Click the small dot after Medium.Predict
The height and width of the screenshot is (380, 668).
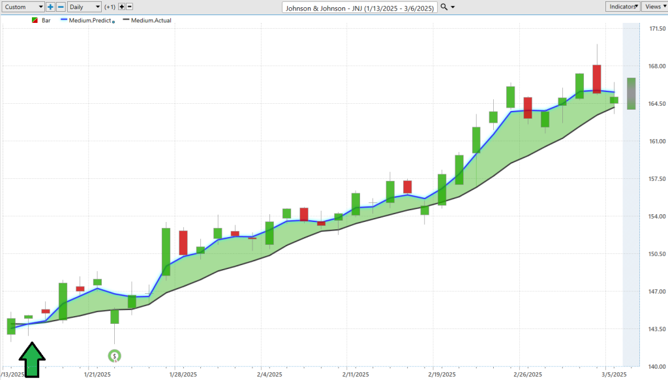pos(114,22)
